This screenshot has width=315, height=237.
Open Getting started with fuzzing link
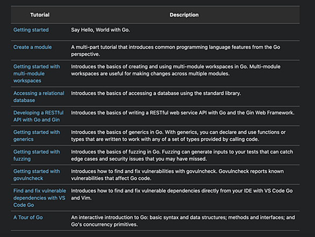tap(37, 155)
